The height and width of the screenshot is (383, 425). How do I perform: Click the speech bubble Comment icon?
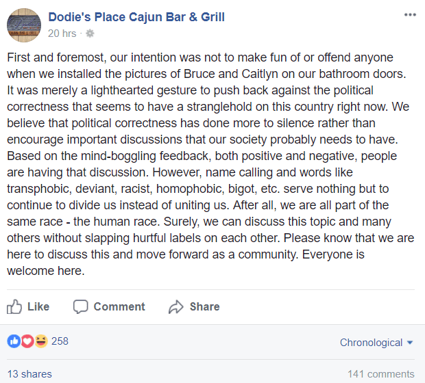coord(81,306)
